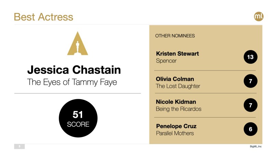Click Penelope Cruz's score badge 6
Viewport: 277px width, 155px height.
coord(250,129)
